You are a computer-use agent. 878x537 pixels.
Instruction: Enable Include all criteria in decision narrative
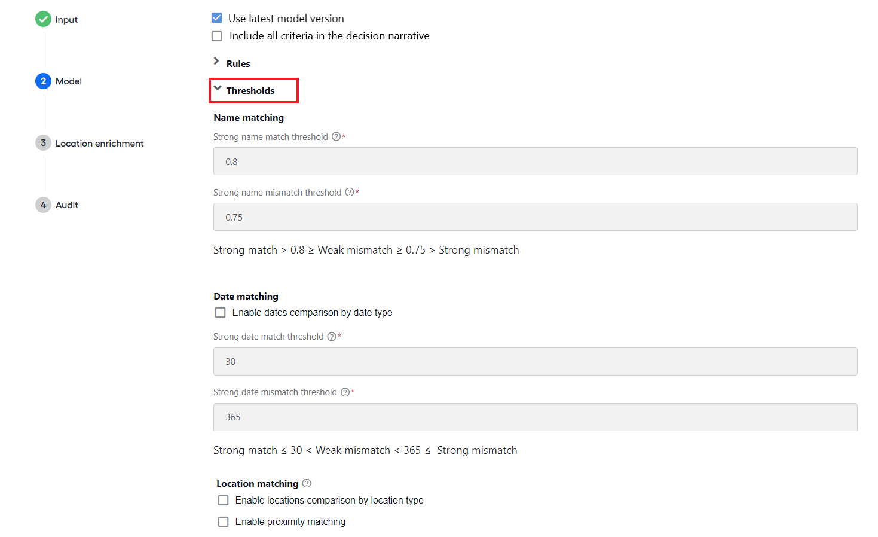[x=217, y=36]
